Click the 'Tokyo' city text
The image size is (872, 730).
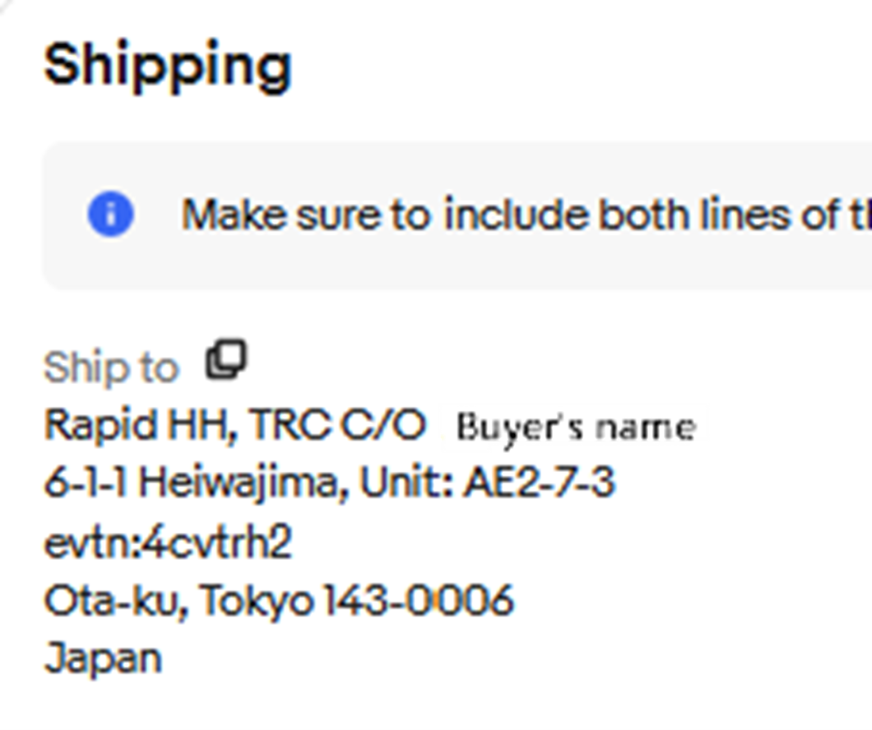tap(257, 601)
